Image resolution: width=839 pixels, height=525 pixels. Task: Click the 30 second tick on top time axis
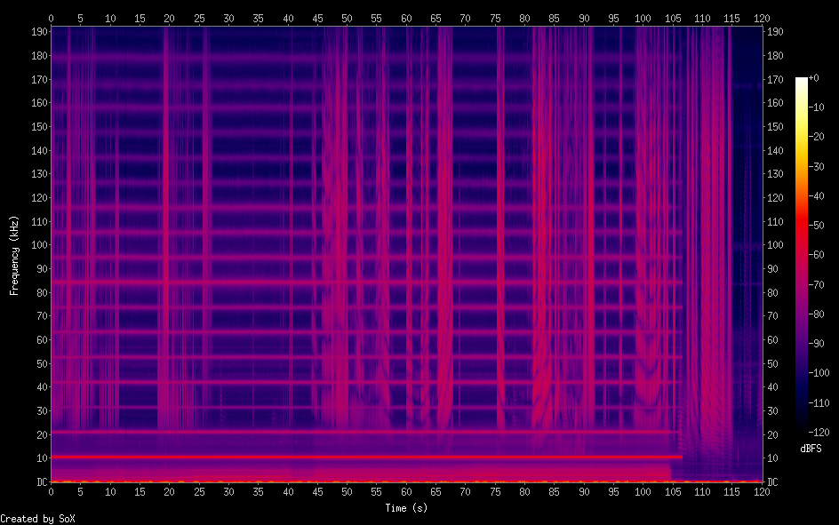pos(228,17)
